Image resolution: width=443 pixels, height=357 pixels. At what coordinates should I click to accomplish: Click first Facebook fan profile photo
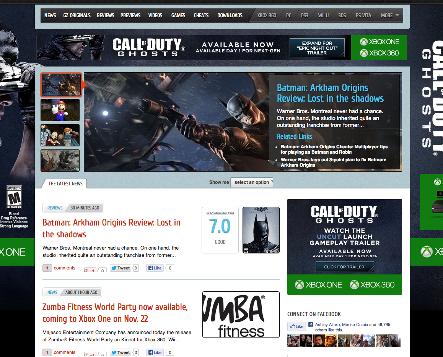coord(293,340)
